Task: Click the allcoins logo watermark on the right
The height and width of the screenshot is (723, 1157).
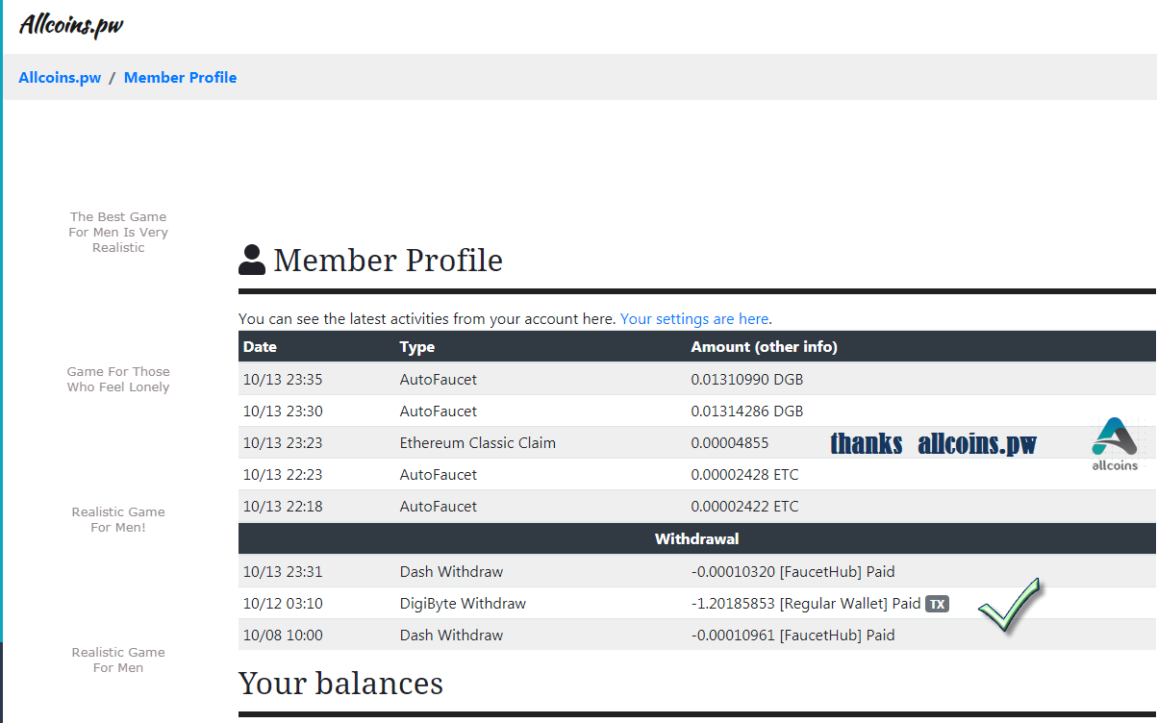Action: (x=1114, y=443)
